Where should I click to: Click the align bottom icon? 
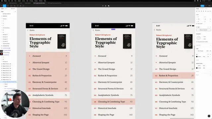(x=208, y=11)
